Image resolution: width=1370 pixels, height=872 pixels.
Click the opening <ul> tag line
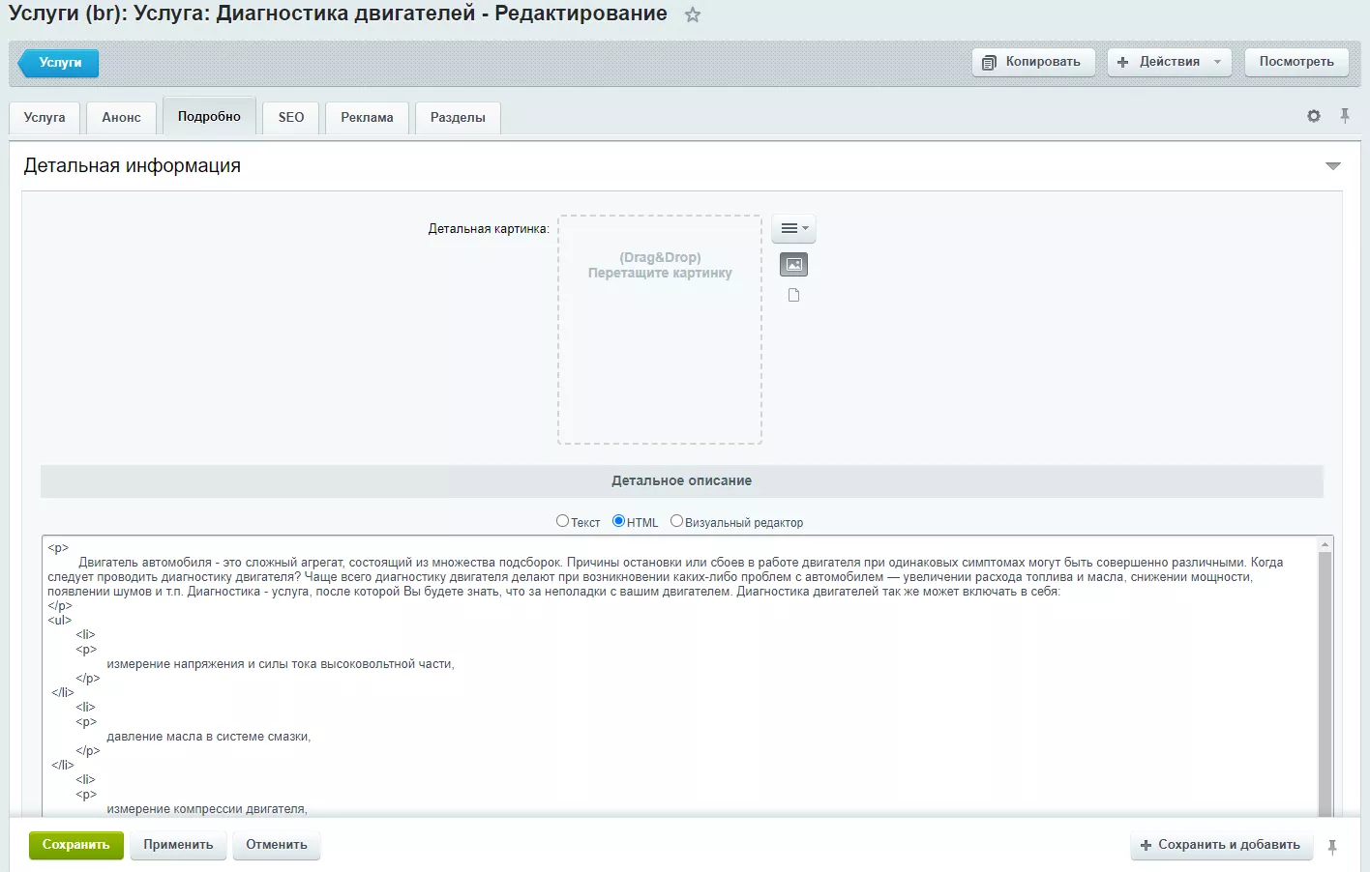point(59,621)
